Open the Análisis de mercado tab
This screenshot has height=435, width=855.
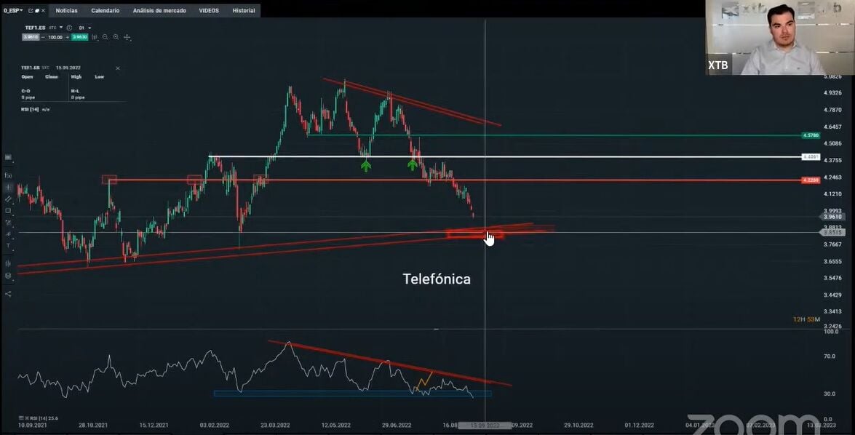click(x=159, y=10)
